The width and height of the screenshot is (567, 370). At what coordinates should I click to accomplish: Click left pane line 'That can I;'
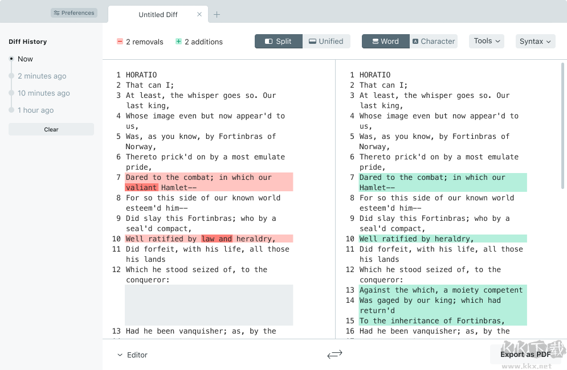(x=150, y=85)
